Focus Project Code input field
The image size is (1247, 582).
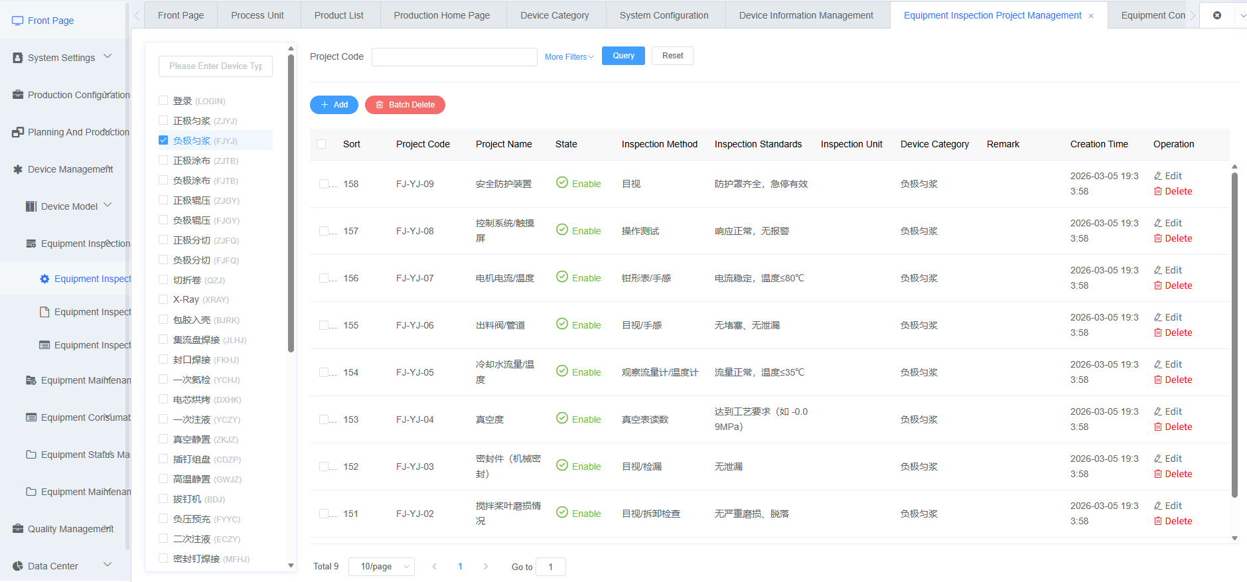[455, 57]
